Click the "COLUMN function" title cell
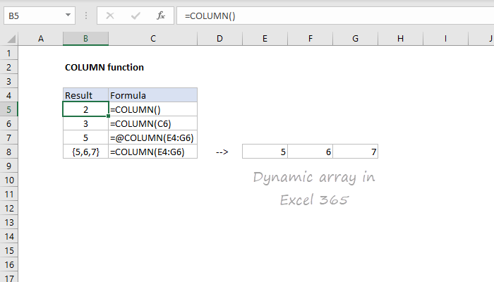The height and width of the screenshot is (282, 494). click(x=104, y=68)
